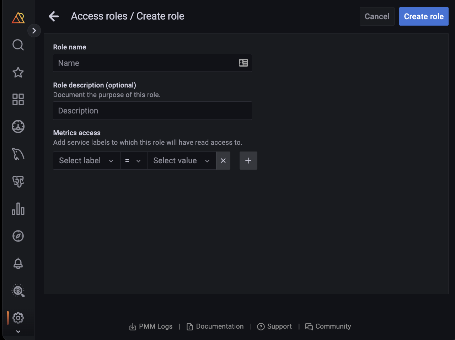The height and width of the screenshot is (340, 455).
Task: Open the Query Analytics bar chart icon
Action: point(18,209)
